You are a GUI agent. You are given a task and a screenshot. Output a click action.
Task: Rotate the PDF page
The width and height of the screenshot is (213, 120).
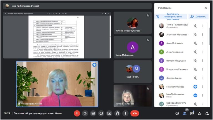click(x=66, y=14)
